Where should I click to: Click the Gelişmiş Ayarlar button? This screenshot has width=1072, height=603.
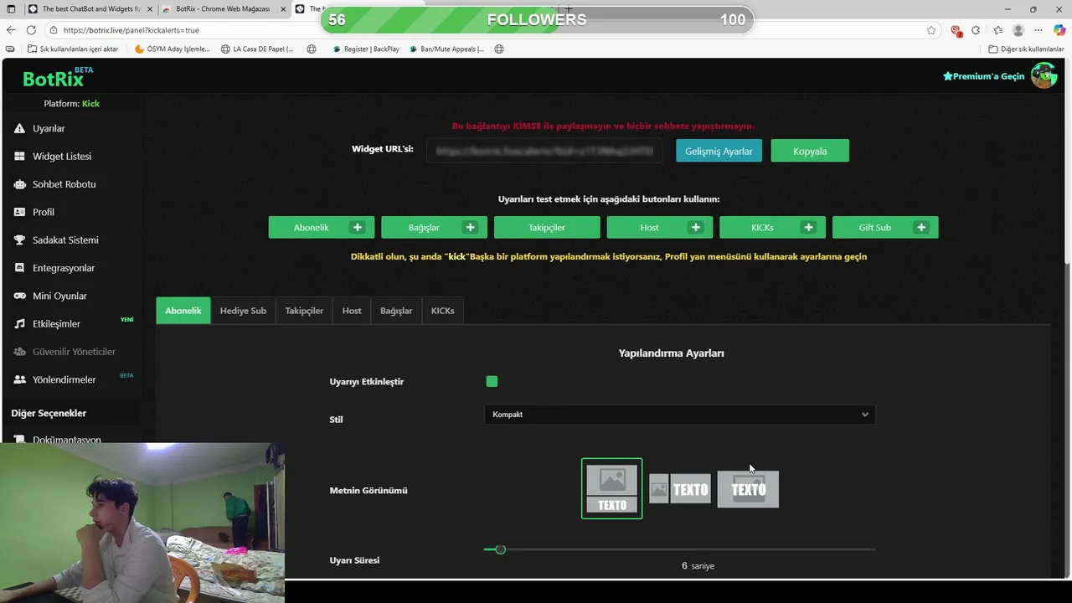coord(719,151)
